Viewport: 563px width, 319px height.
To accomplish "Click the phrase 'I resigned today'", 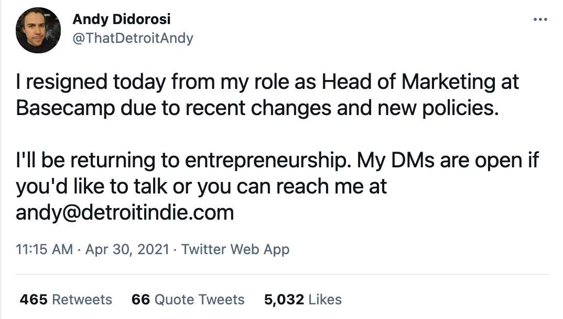I will pos(79,82).
